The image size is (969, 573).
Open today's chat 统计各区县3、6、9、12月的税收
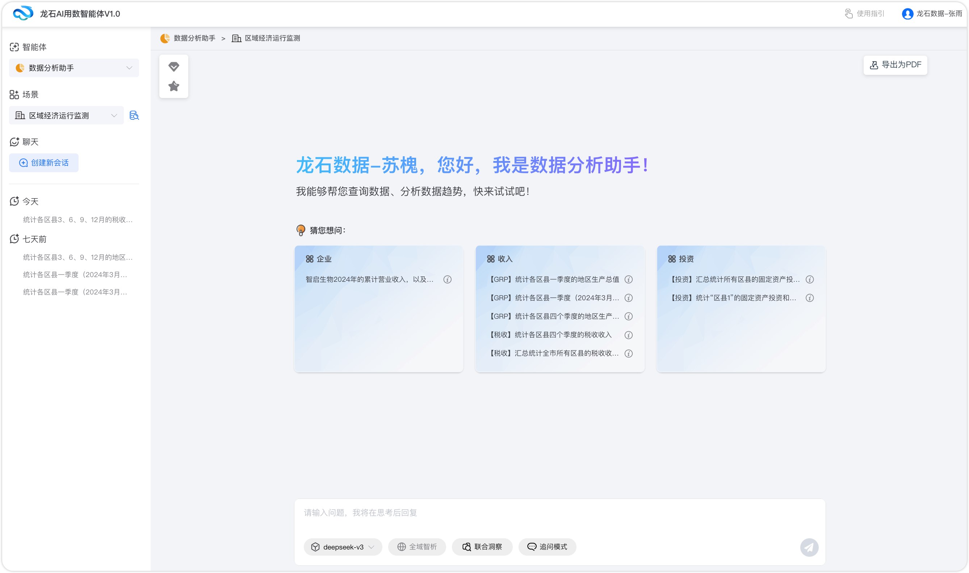(x=77, y=220)
